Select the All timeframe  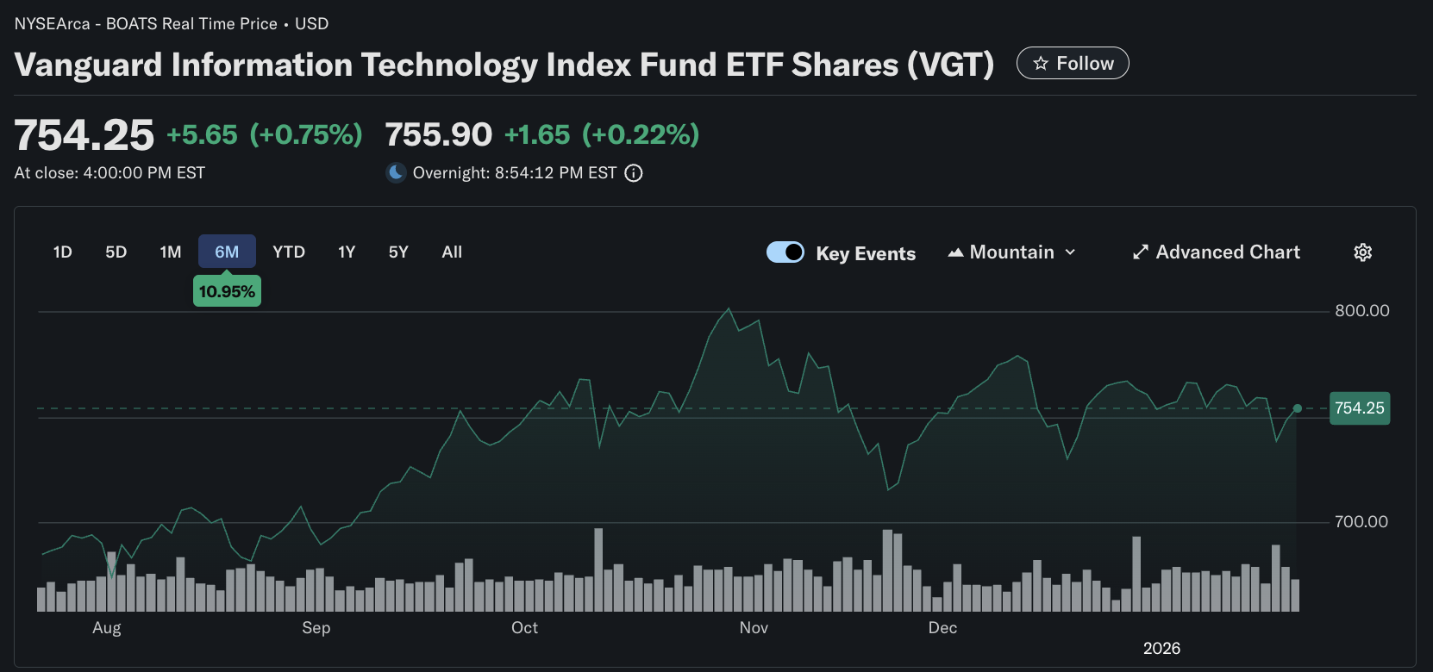click(452, 252)
